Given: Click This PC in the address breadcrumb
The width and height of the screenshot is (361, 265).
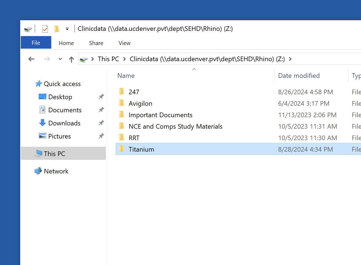Looking at the screenshot, I should click(108, 59).
